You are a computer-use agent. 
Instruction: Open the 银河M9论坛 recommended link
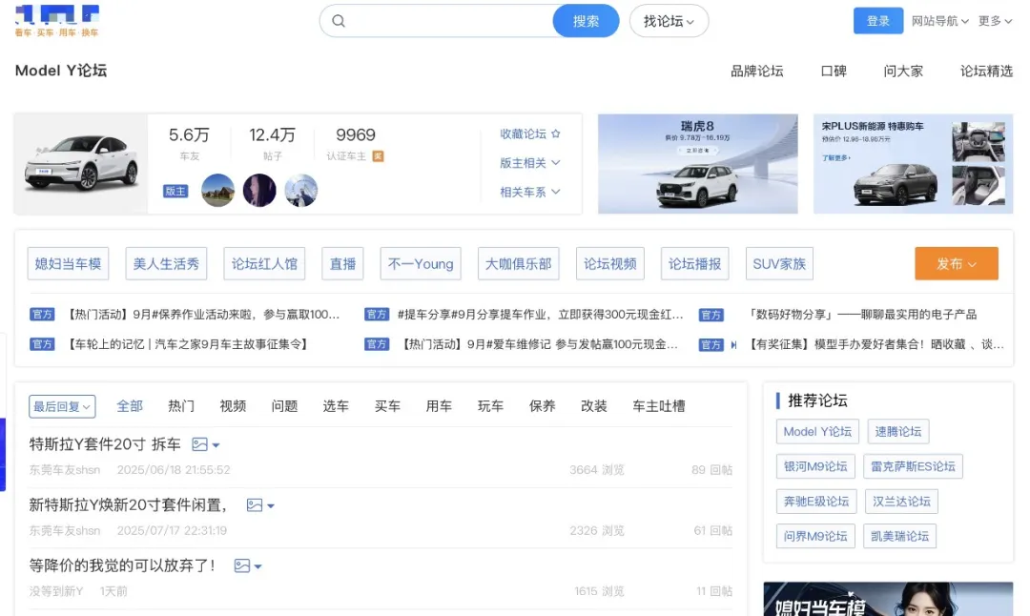(x=815, y=466)
